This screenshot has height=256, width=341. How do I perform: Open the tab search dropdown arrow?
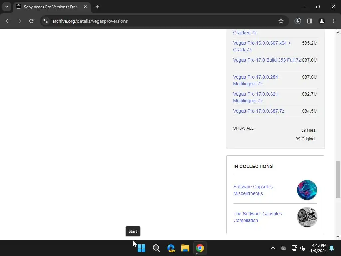[x=7, y=7]
